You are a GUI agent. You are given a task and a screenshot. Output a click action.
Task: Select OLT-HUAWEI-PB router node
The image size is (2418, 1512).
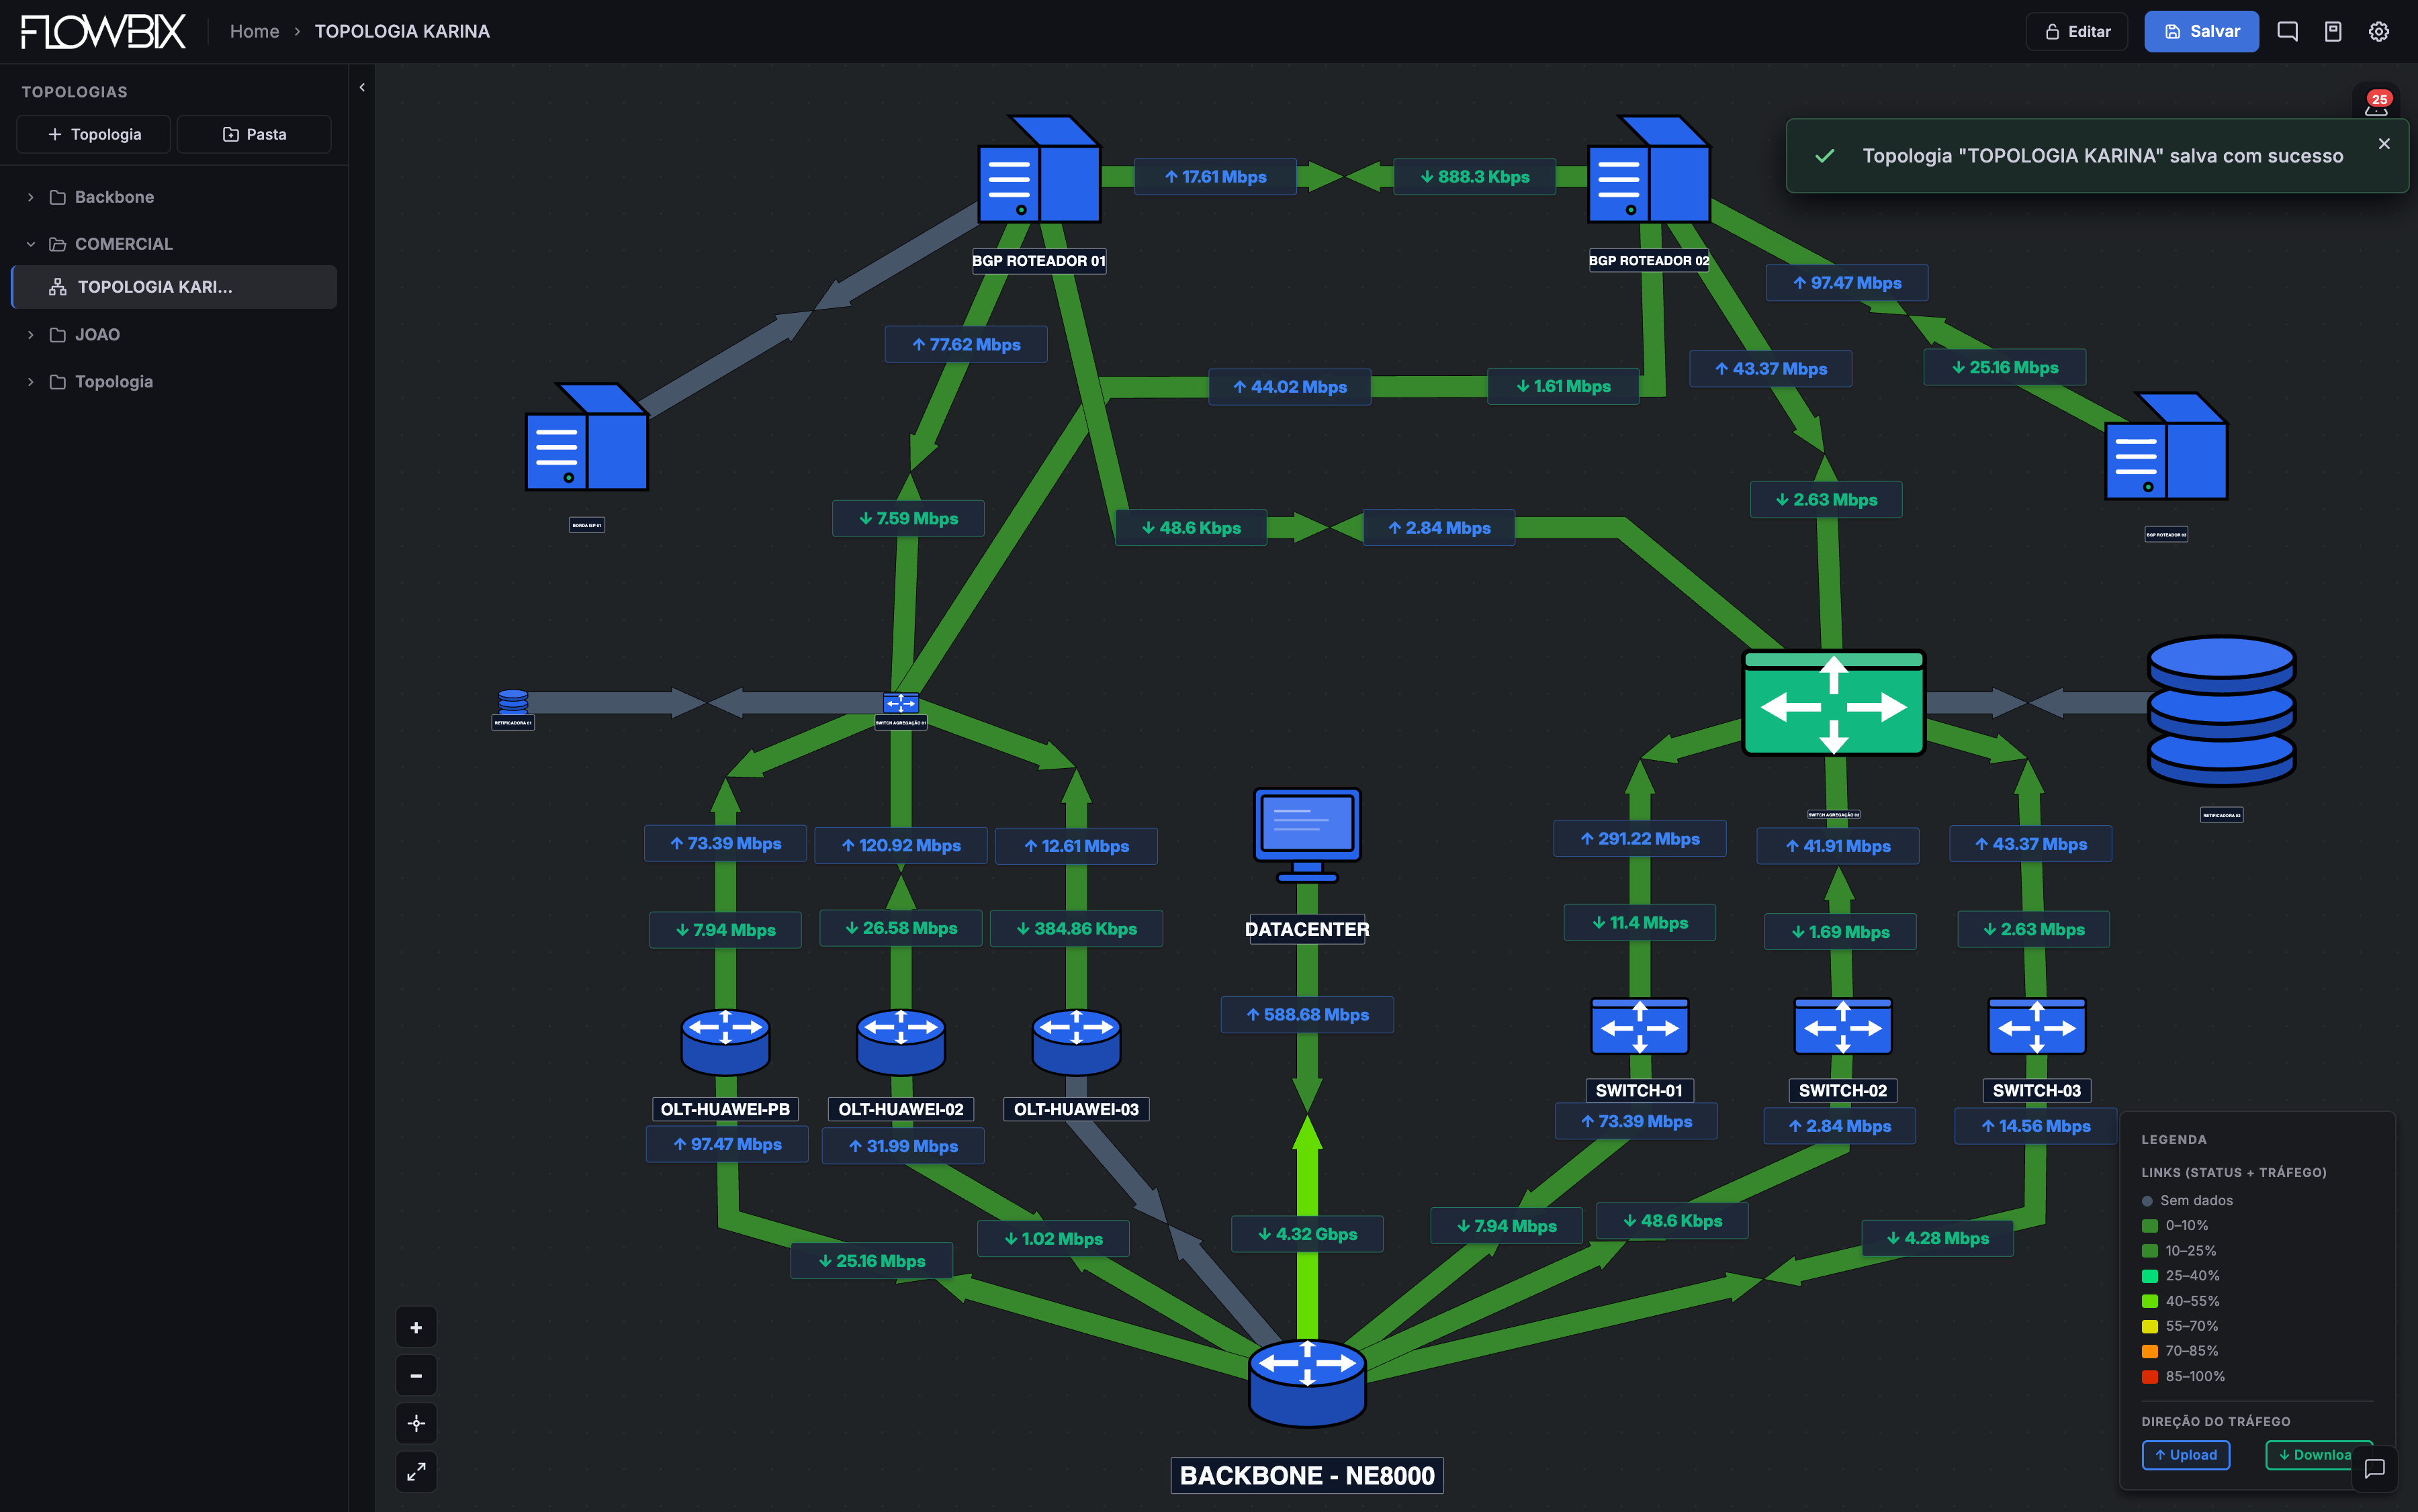point(725,1042)
